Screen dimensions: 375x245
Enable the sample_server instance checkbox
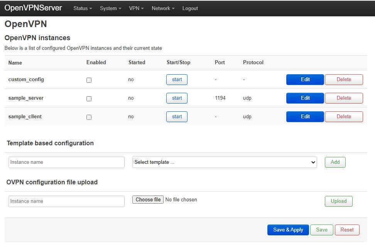coord(89,99)
